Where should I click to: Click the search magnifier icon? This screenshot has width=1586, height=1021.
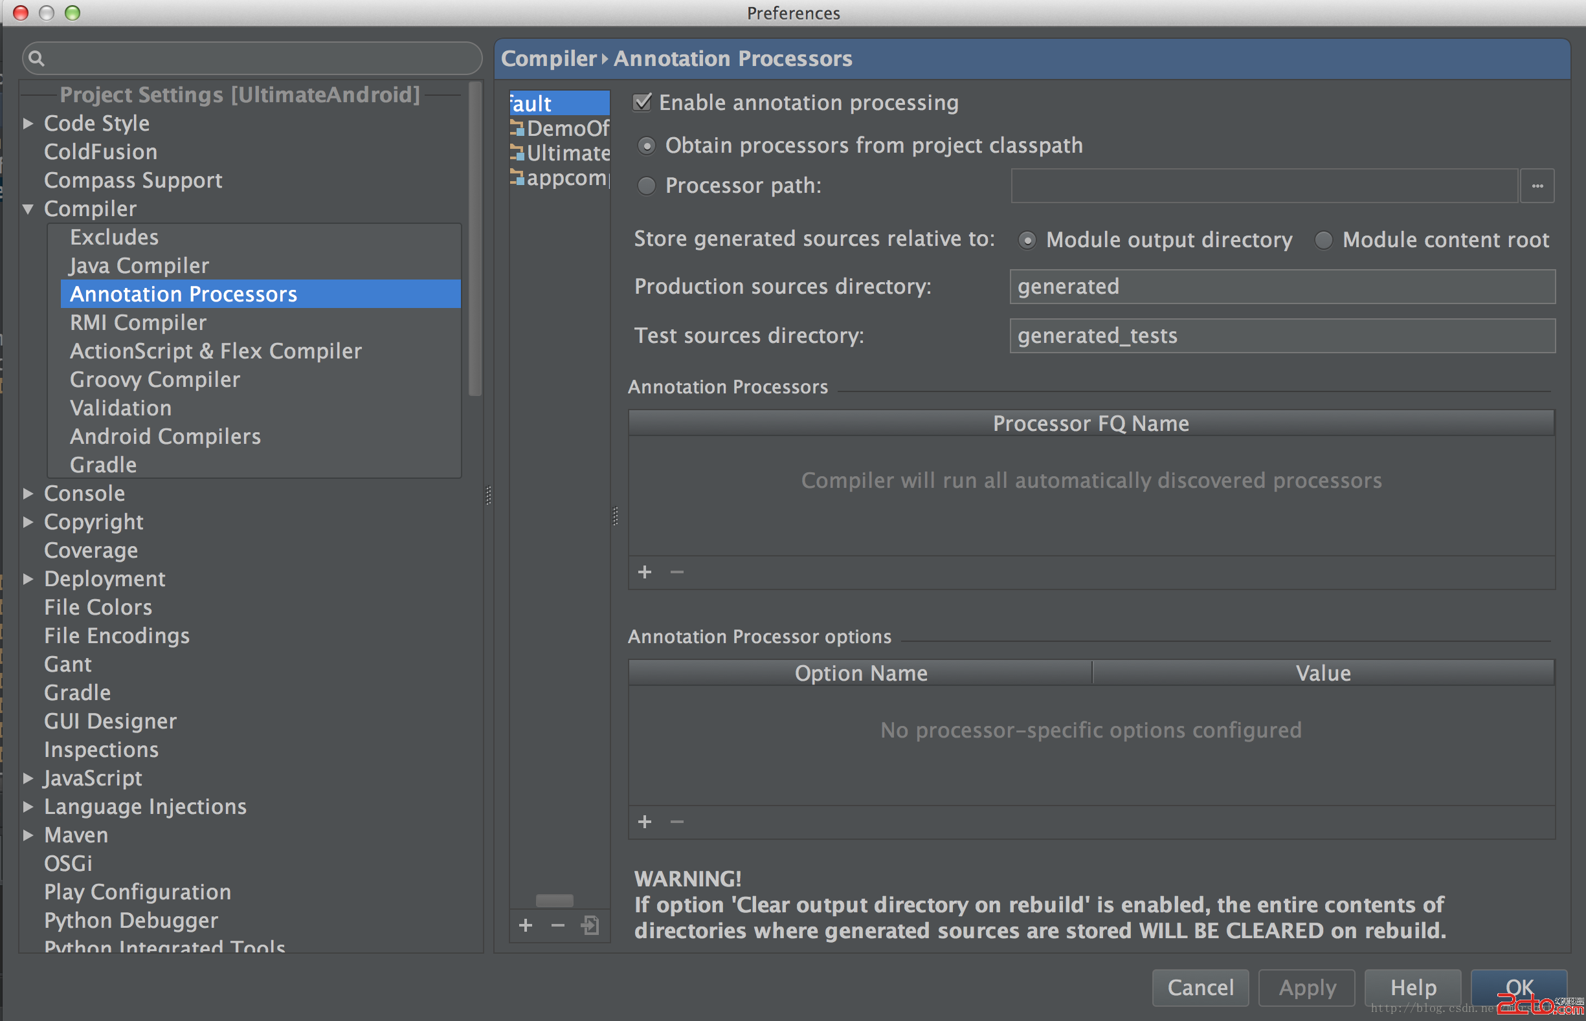[37, 59]
